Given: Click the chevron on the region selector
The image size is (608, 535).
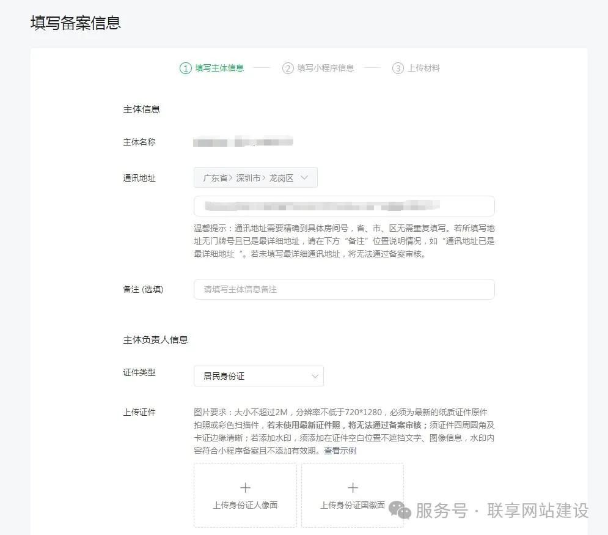Looking at the screenshot, I should pos(305,177).
